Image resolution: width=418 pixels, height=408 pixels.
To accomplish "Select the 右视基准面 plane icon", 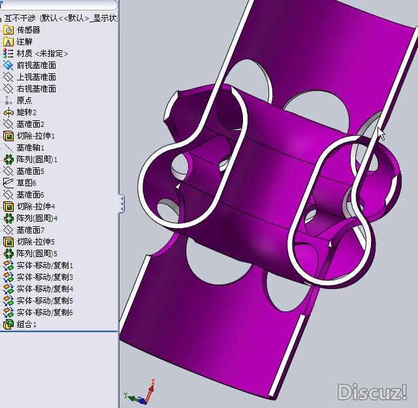I will click(x=8, y=88).
